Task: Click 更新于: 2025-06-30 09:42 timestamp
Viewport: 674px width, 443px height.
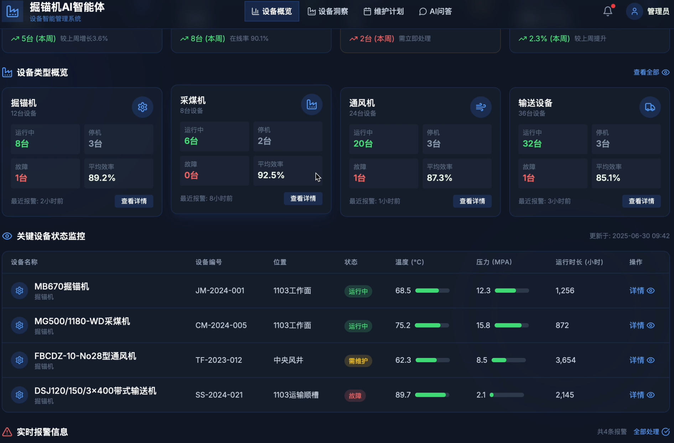Action: [x=629, y=236]
